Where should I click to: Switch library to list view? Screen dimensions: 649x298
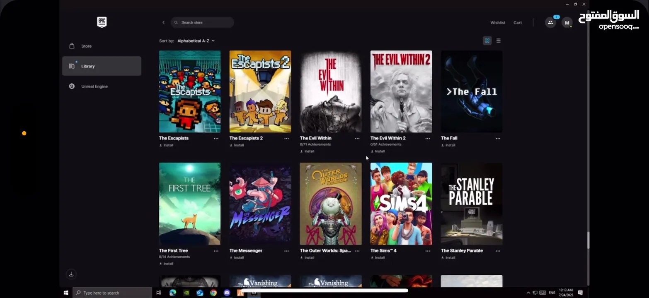point(498,41)
